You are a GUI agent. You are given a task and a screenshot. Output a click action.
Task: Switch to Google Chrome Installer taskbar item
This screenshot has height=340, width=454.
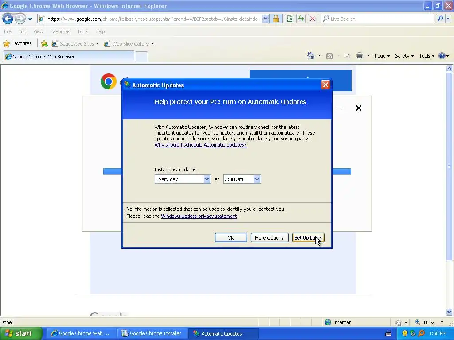[x=153, y=334]
